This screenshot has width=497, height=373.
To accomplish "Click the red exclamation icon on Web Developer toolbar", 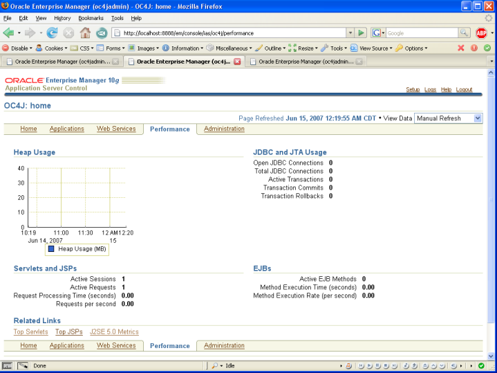I will coord(474,48).
